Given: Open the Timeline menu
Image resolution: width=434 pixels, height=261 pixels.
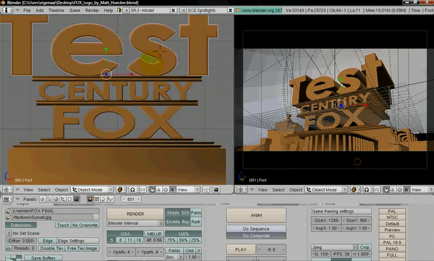Looking at the screenshot, I should [56, 10].
